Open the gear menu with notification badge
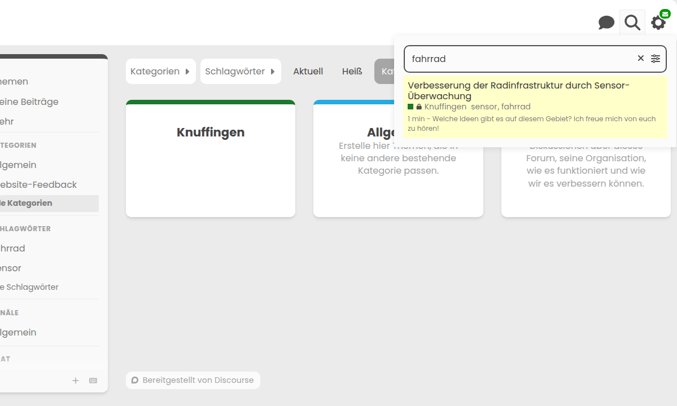The height and width of the screenshot is (406, 677). pyautogui.click(x=658, y=23)
